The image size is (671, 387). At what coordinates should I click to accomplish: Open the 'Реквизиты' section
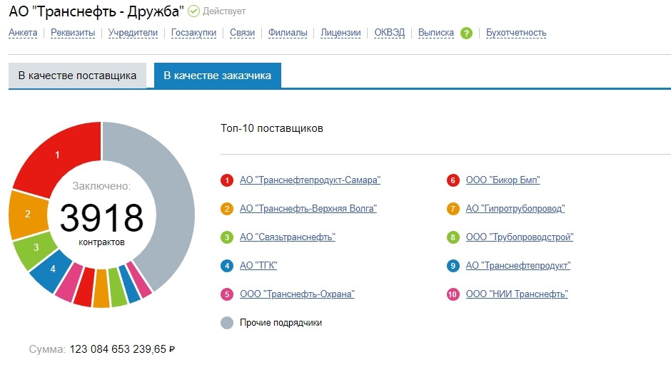tap(73, 33)
